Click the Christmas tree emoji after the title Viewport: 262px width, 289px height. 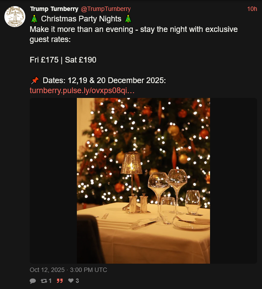point(128,19)
